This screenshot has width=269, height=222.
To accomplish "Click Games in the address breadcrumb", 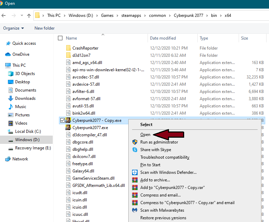I will pyautogui.click(x=107, y=15).
